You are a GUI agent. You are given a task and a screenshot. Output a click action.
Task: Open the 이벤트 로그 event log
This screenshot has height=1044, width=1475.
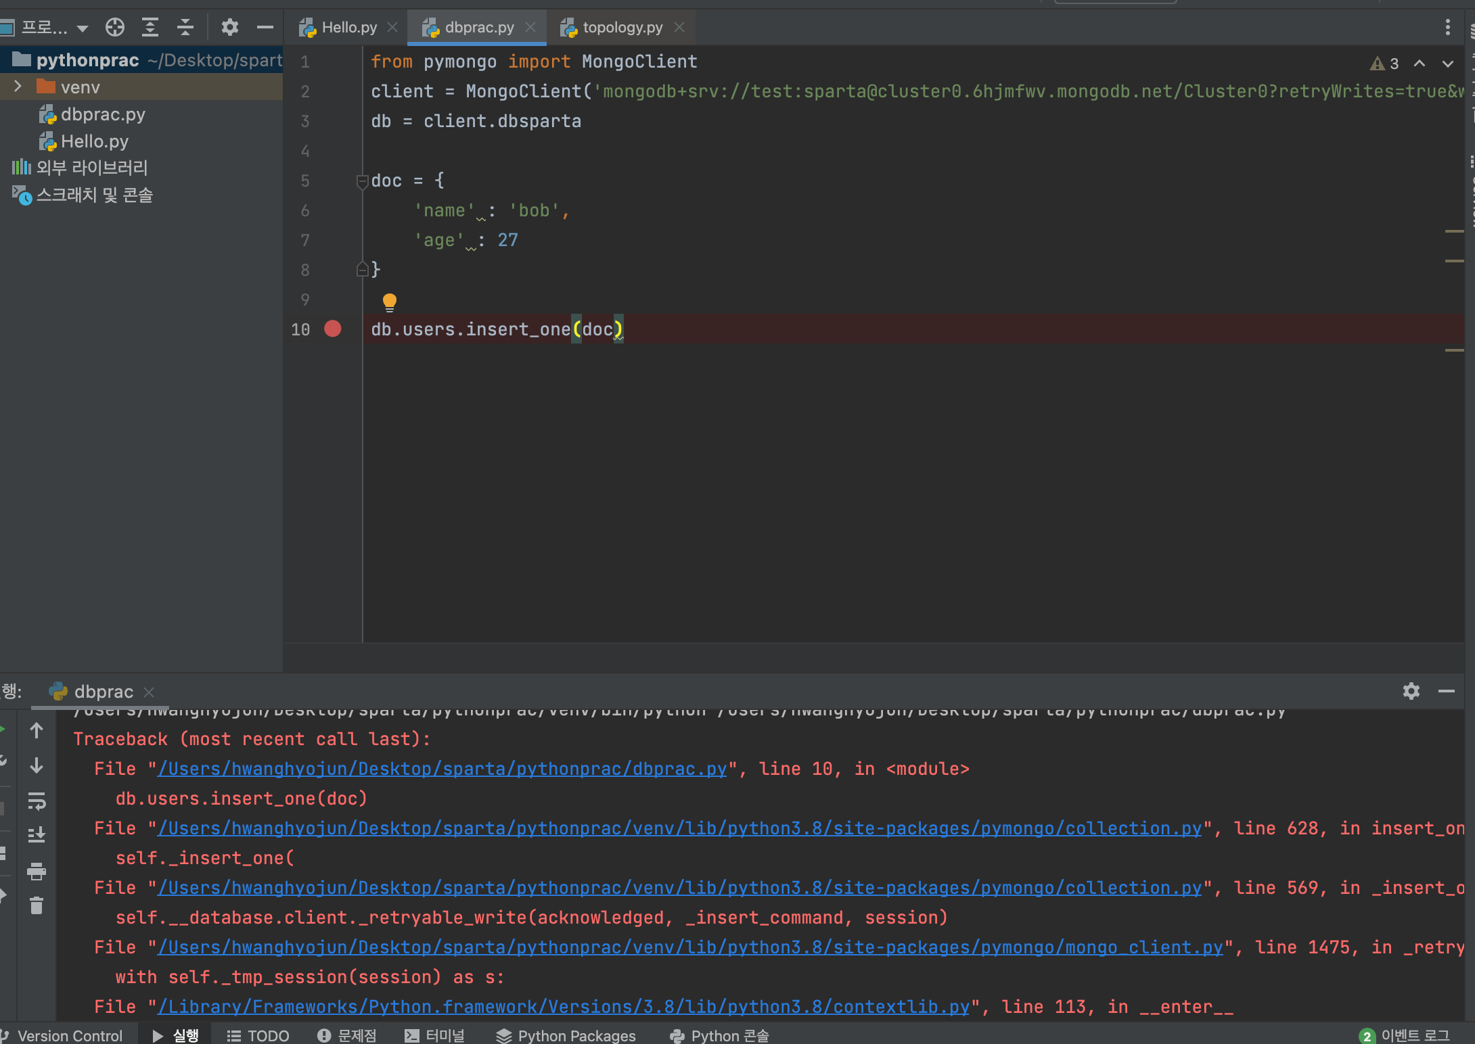[x=1405, y=1035]
